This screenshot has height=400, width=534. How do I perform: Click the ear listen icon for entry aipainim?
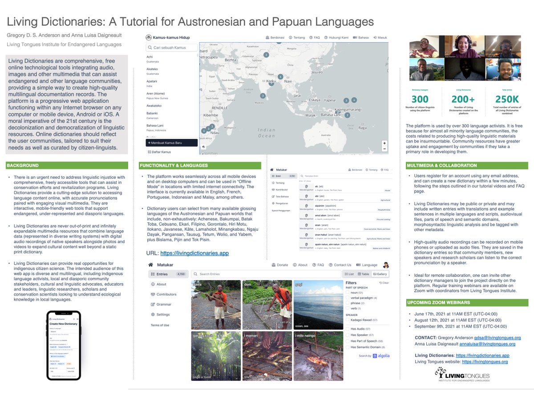point(307,207)
